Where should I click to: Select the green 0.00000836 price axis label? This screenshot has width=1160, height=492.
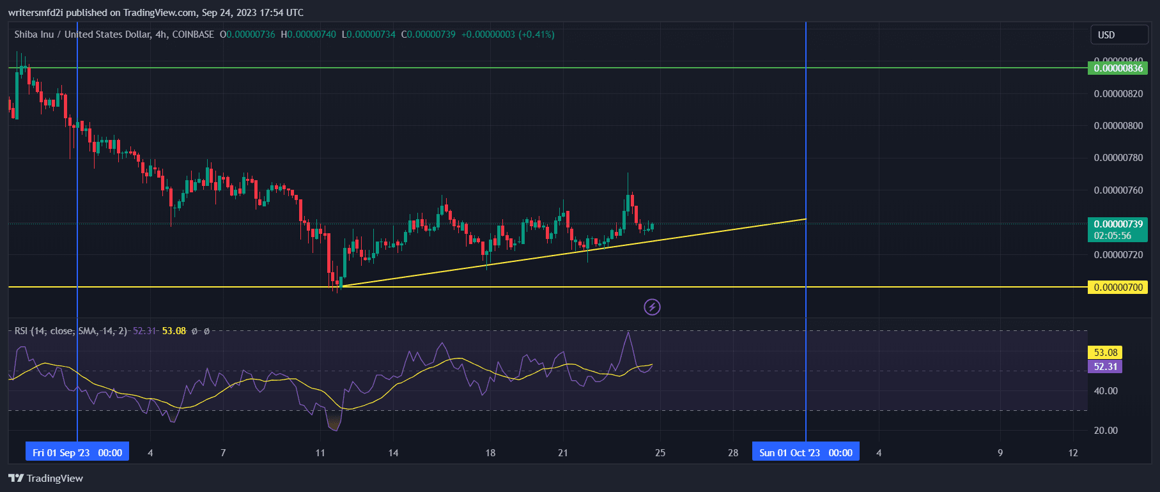click(x=1117, y=68)
